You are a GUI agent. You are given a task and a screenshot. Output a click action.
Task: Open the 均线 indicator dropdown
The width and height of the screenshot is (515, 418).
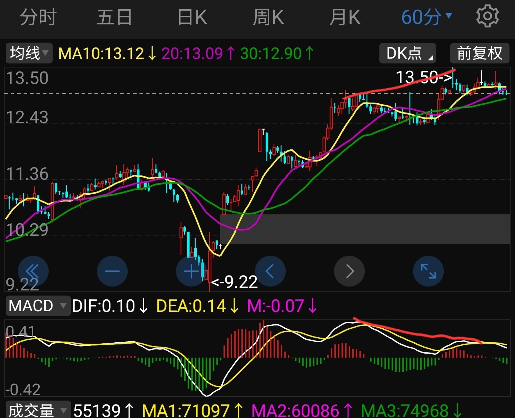29,53
